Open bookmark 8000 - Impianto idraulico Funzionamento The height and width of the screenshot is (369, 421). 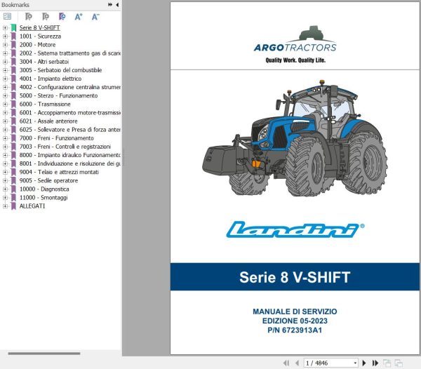pos(69,155)
